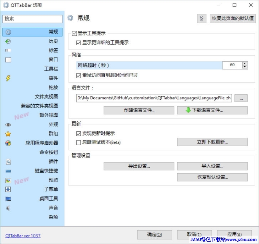Click the green history icon beside 历史
Viewport: 259px width, 244px height.
[x=8, y=41]
